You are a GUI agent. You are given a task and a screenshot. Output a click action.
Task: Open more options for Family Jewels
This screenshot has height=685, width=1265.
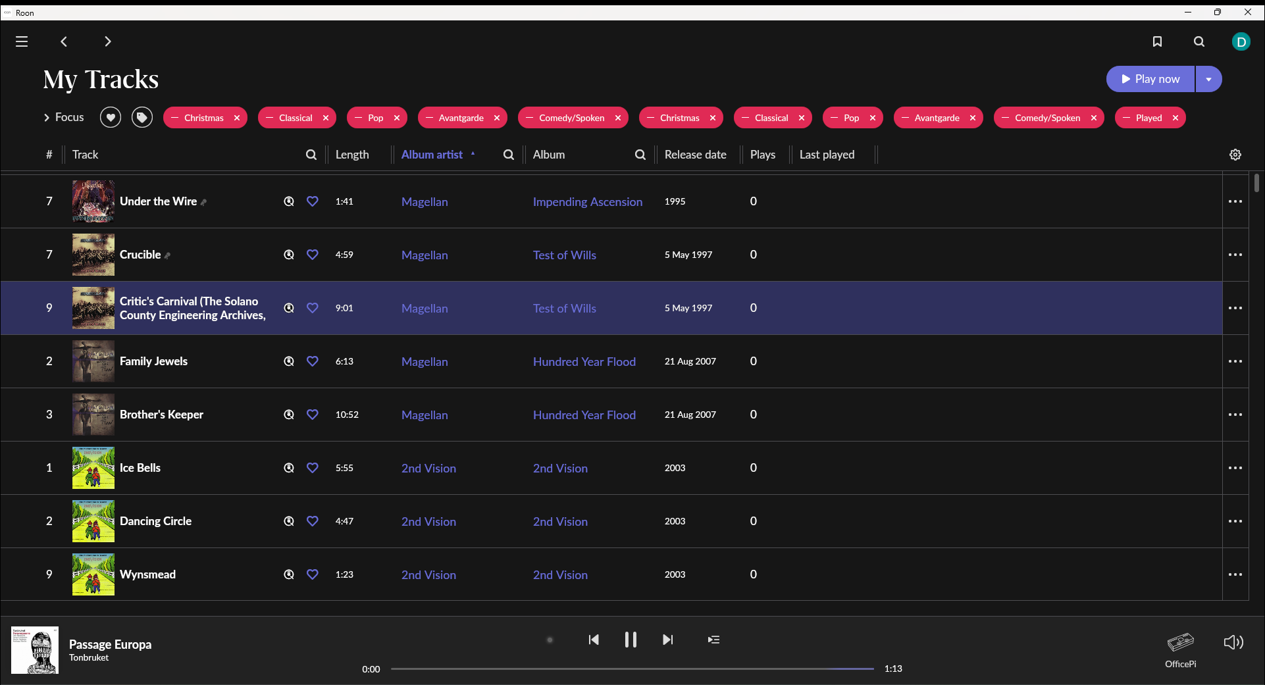[1235, 361]
